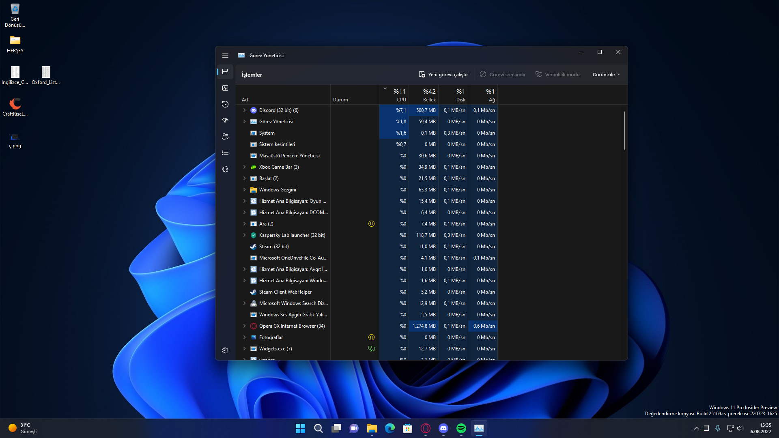The height and width of the screenshot is (438, 779).
Task: Click Yeni görevi çalıştır button
Action: (443, 75)
